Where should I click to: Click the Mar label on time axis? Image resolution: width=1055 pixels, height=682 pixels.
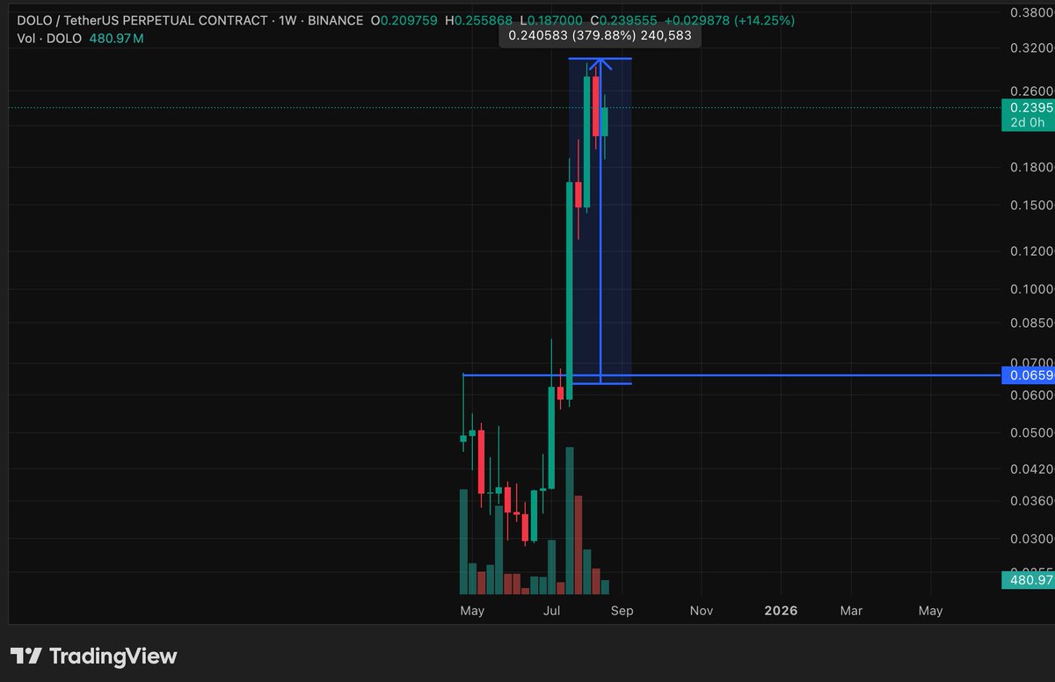851,610
